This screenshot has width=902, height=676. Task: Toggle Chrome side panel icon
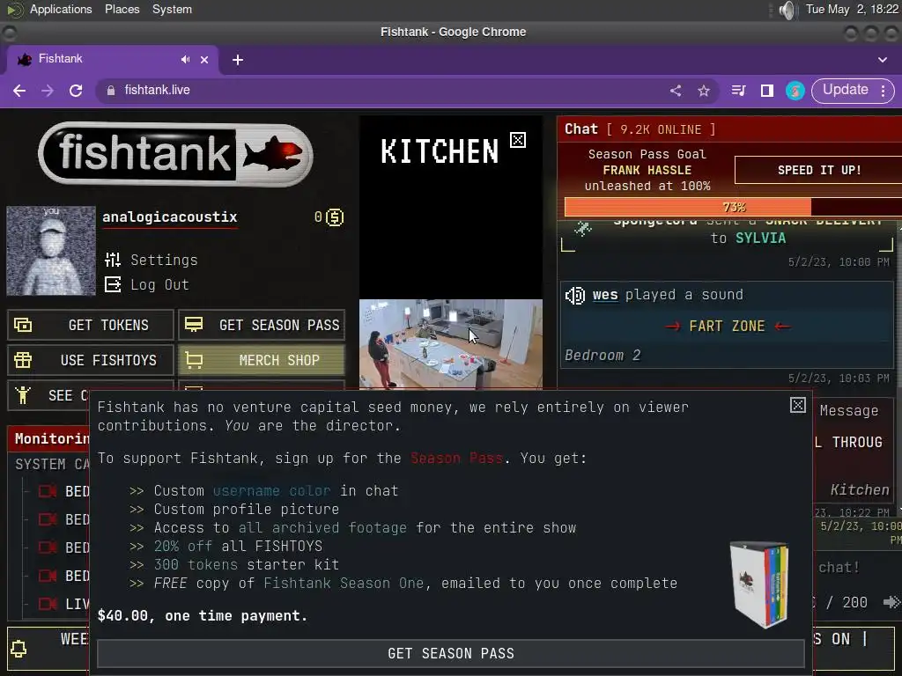767,91
